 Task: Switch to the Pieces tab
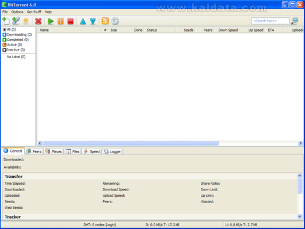(x=54, y=151)
